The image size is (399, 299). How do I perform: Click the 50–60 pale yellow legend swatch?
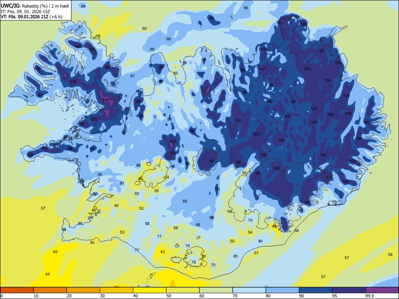(183, 290)
